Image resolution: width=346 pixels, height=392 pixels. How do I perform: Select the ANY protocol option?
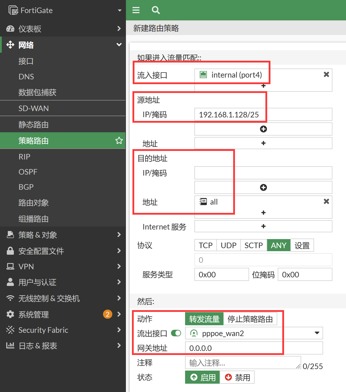(x=279, y=245)
